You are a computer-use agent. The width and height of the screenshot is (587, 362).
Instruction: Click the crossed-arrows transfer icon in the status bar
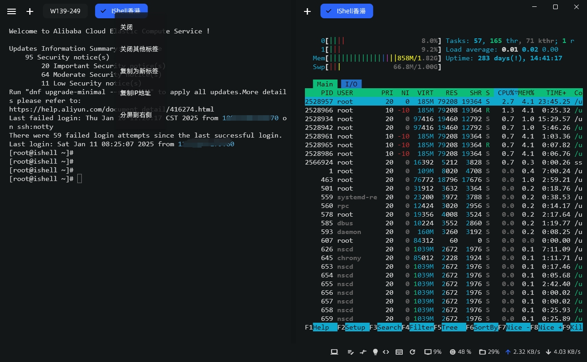363,352
